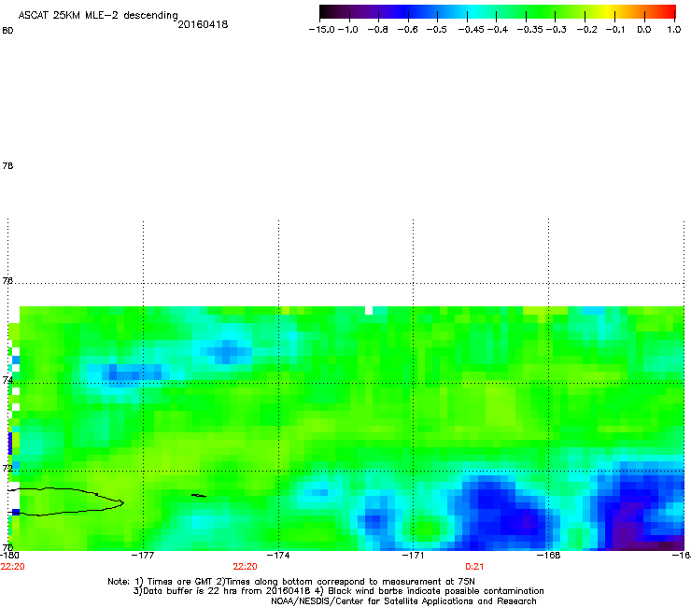Viewport: 691px width, 607px height.
Task: Click the "-0.5" color scale label
Action: coord(436,30)
